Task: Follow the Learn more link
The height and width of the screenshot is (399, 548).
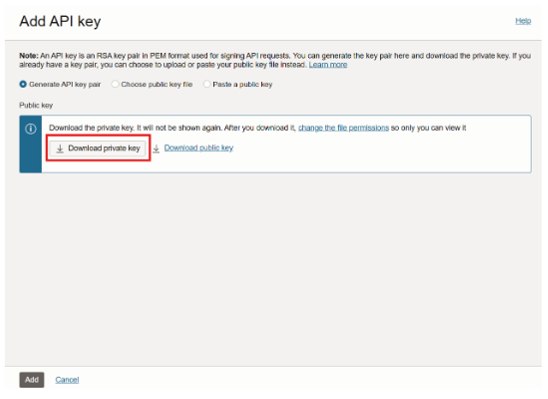Action: click(x=328, y=65)
